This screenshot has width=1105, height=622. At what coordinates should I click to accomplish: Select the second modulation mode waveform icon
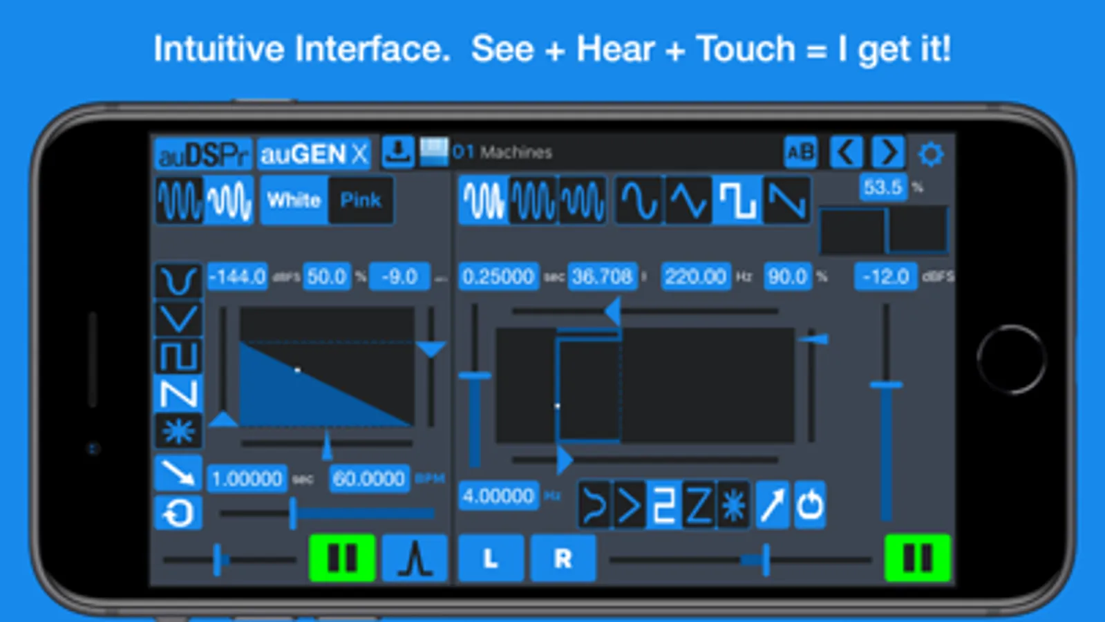click(533, 200)
